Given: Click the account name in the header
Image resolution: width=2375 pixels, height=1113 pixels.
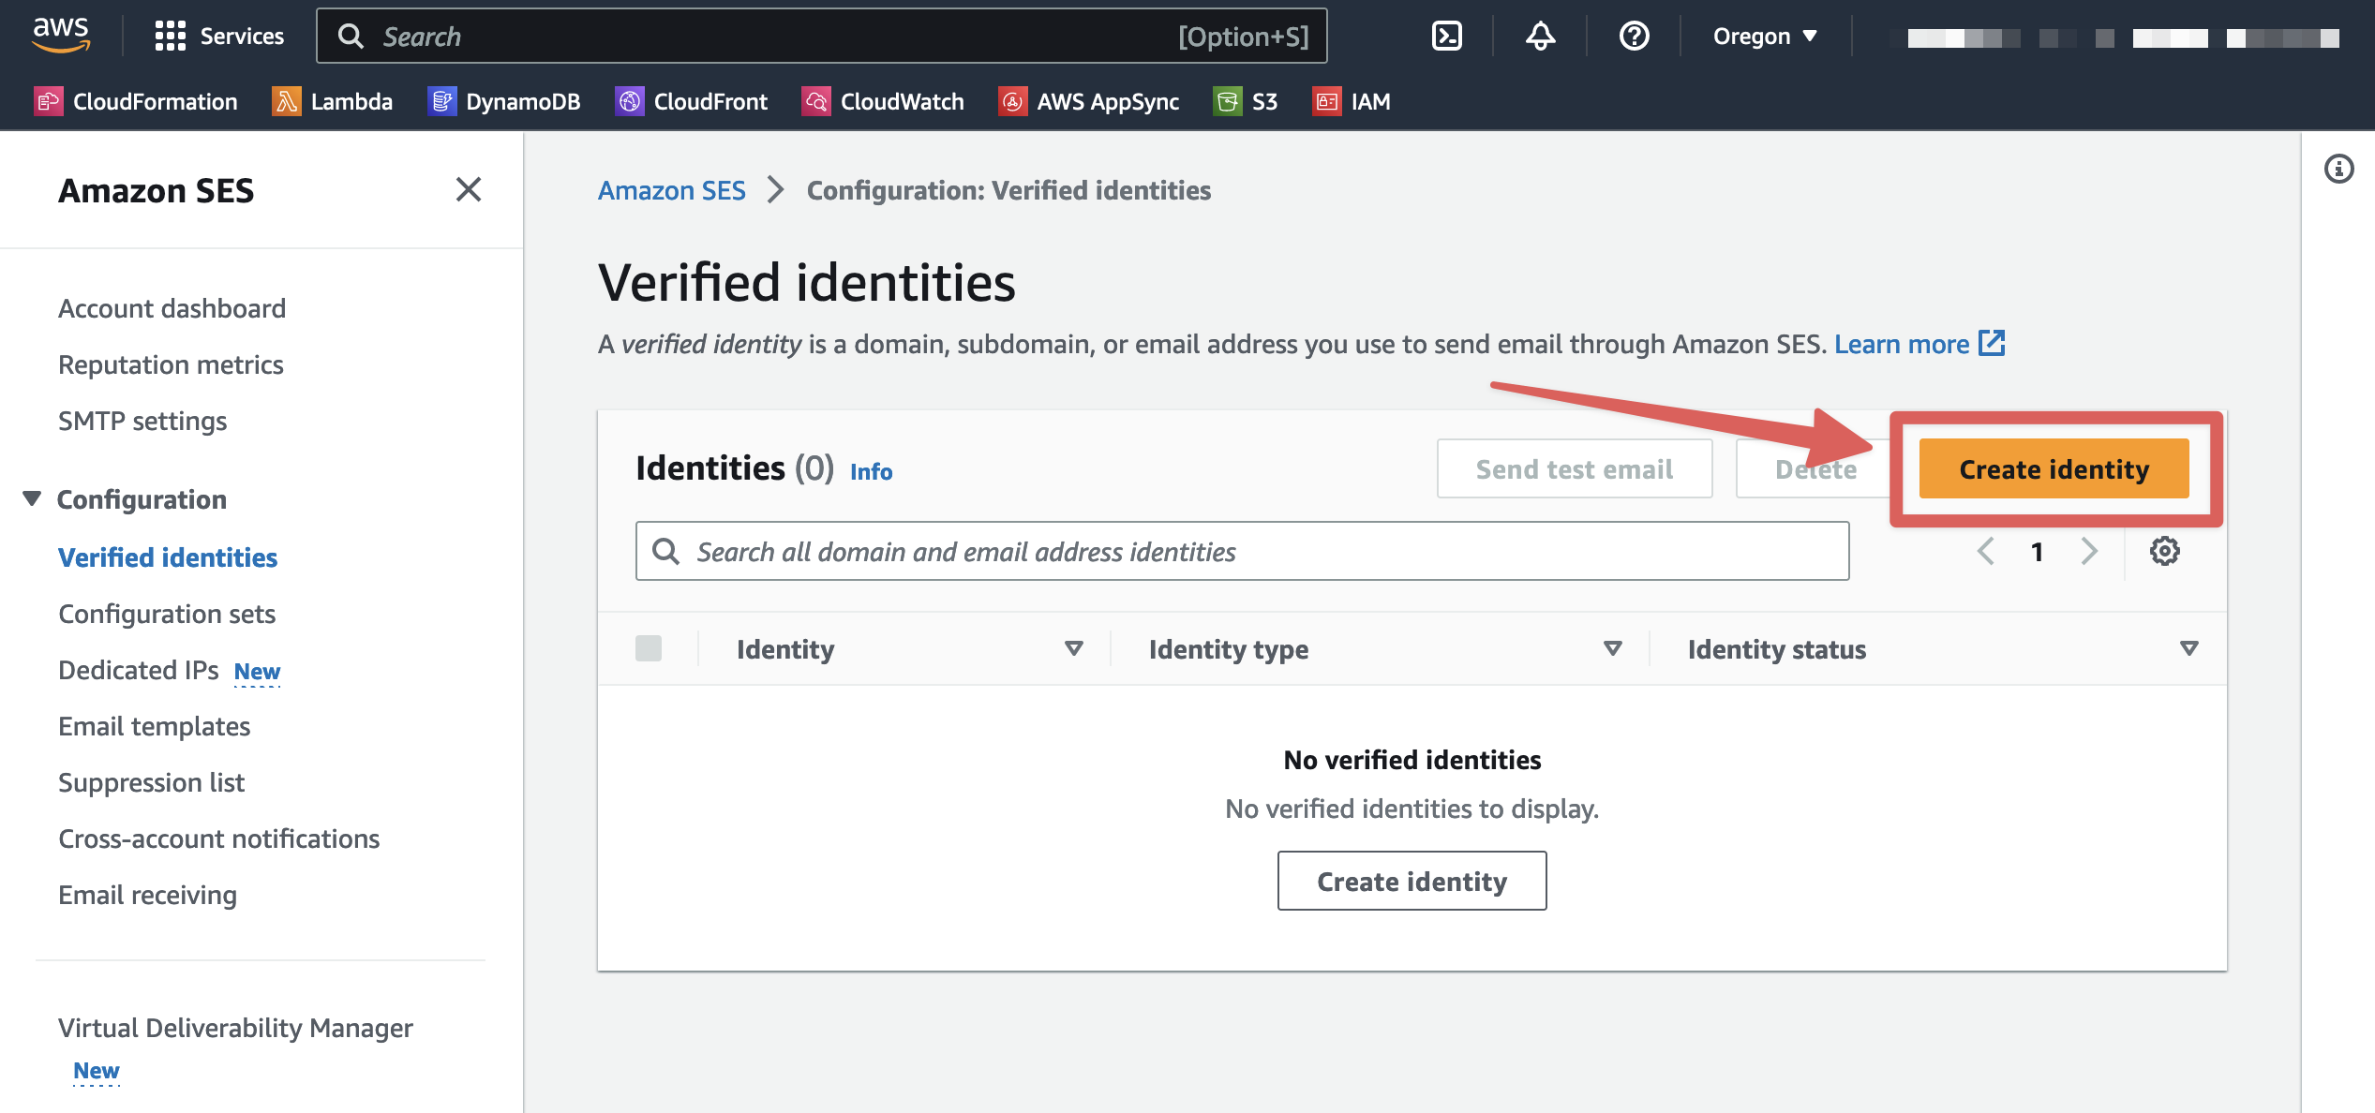Looking at the screenshot, I should point(2123,37).
